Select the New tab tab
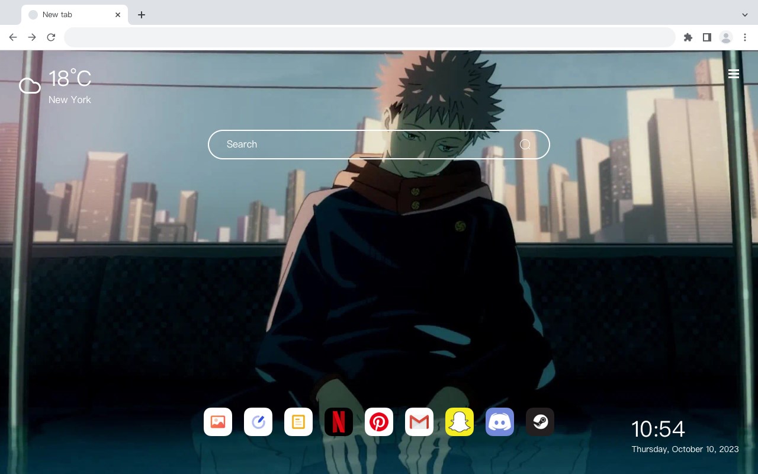The width and height of the screenshot is (758, 474). click(75, 15)
